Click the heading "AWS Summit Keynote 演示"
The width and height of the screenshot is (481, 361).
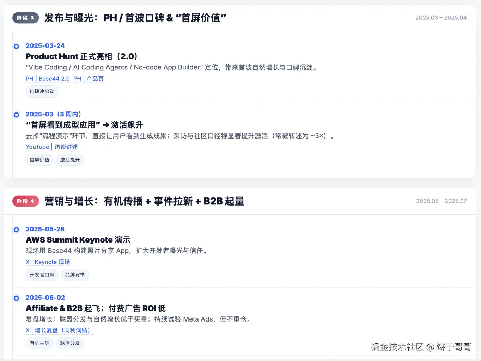(78, 240)
